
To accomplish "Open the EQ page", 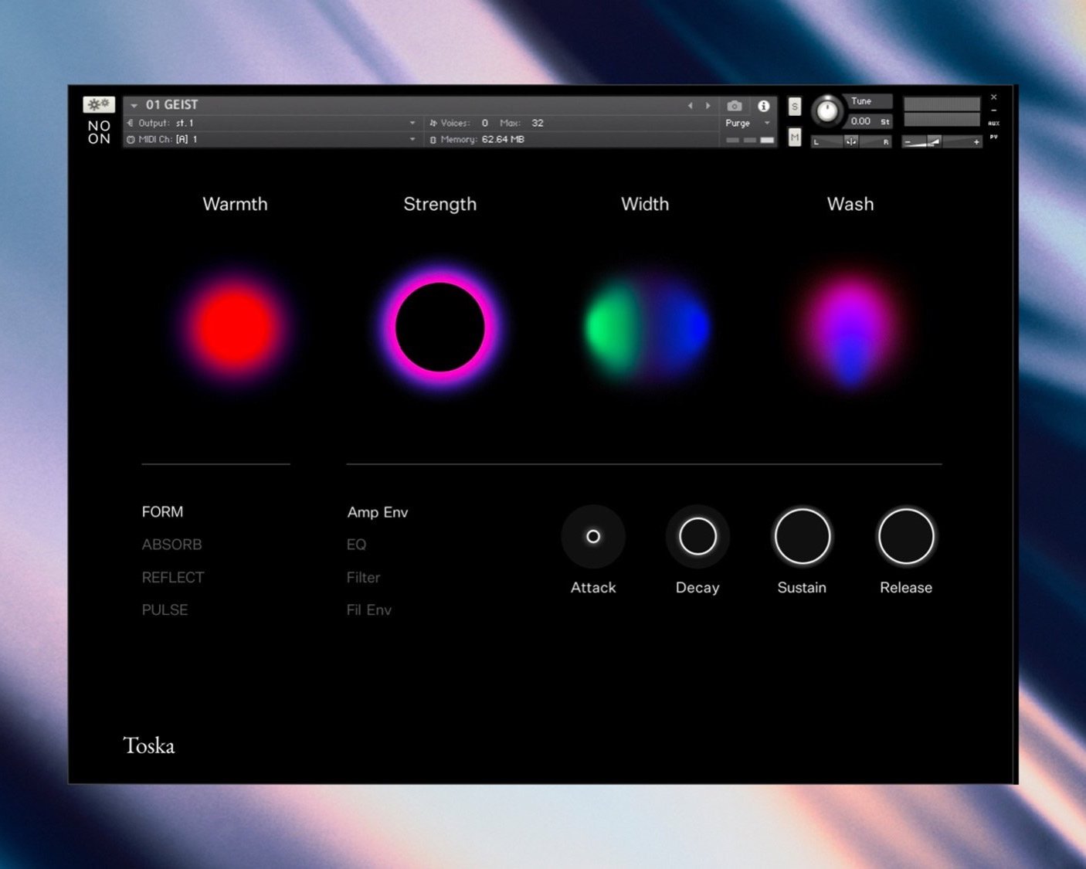I will coord(356,545).
